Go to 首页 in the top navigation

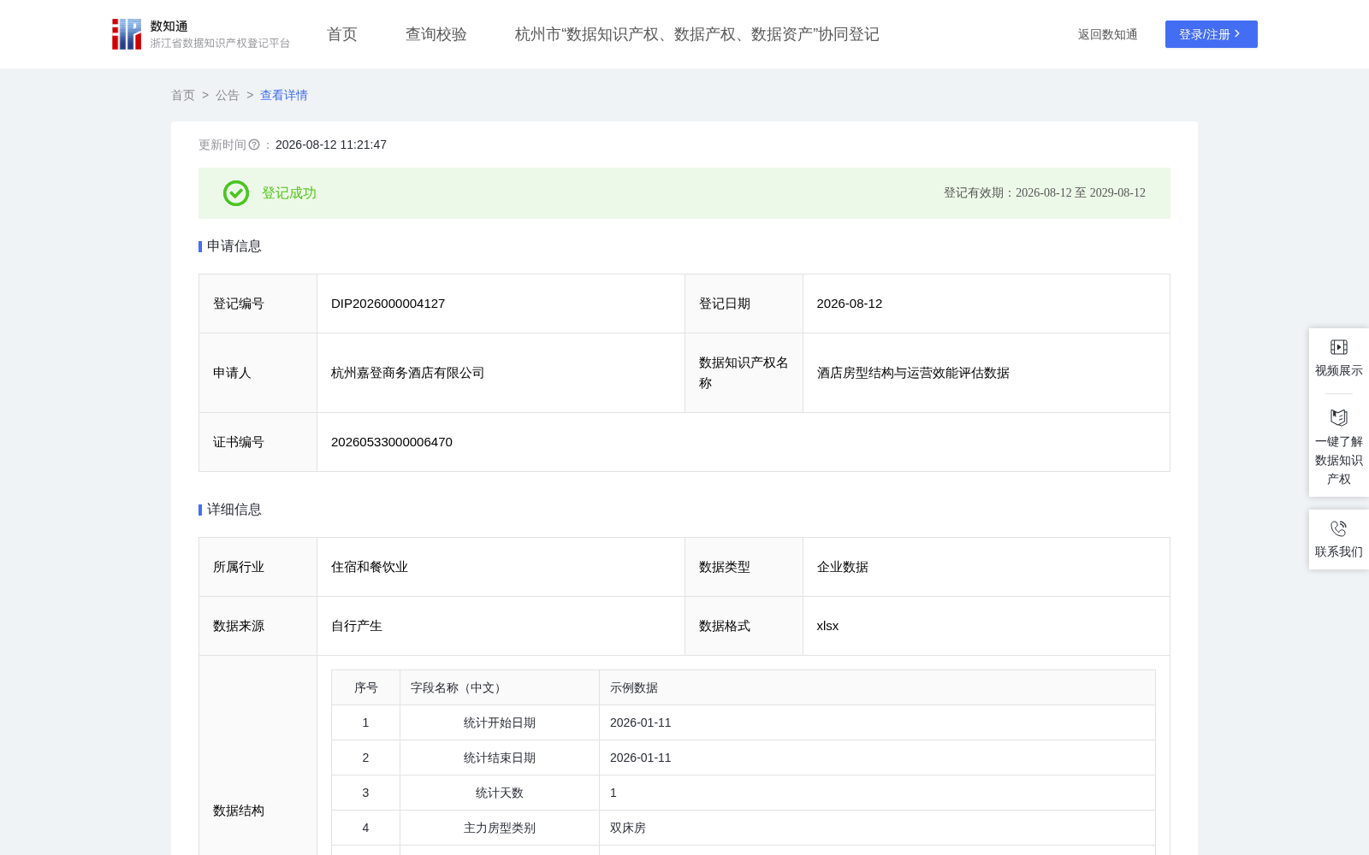pos(342,34)
